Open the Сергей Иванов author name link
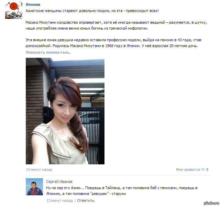 [x=59, y=182]
